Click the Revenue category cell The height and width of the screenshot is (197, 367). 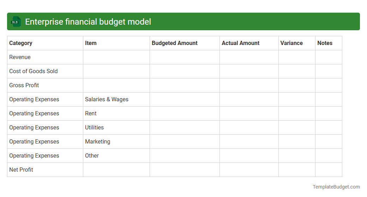[45, 57]
